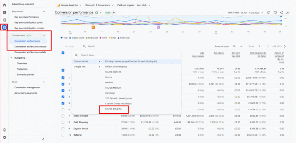
Task: Check the Cross-network row checkbox
Action: point(63,116)
